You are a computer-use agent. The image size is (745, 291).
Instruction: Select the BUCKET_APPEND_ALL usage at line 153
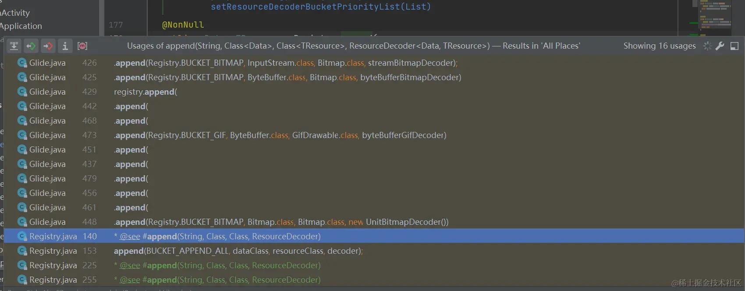click(x=374, y=251)
